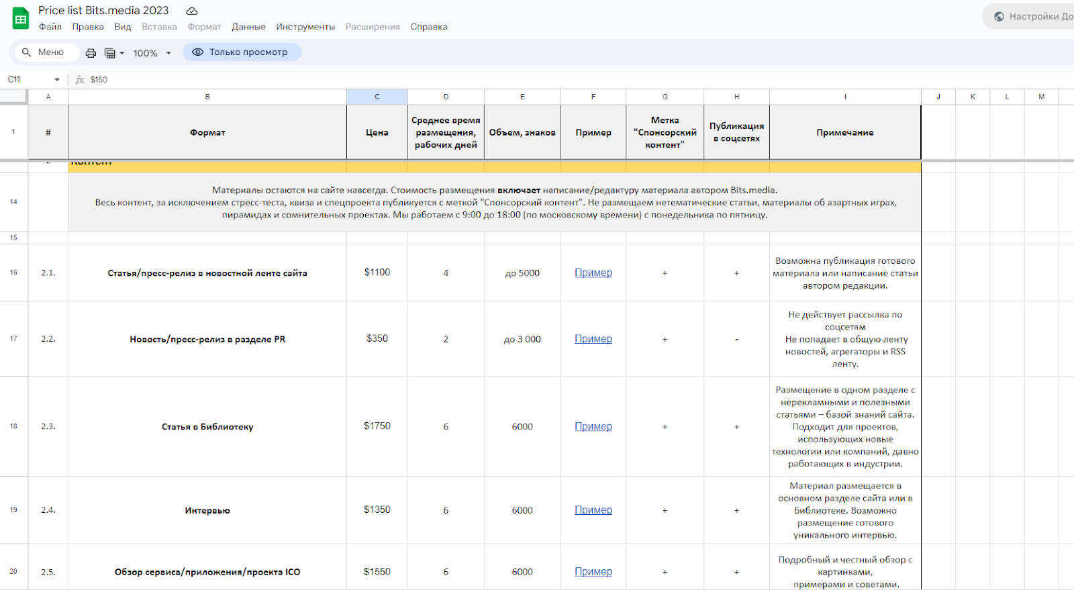
Task: Select column C header
Action: 377,97
